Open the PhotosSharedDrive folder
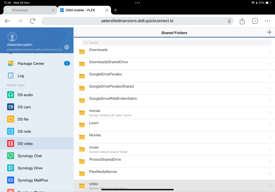Screen dimensions: 275x192 (x=174, y=161)
